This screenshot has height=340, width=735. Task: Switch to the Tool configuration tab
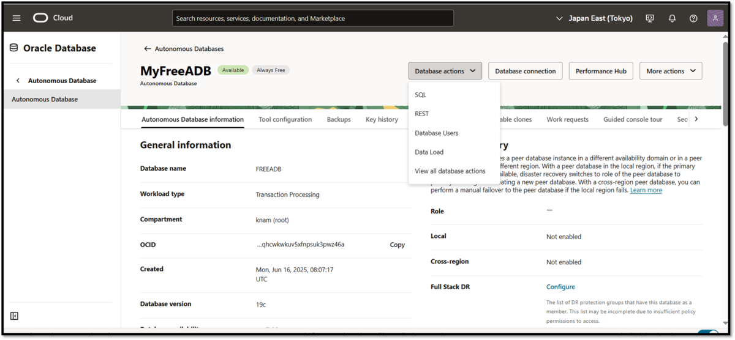(x=285, y=119)
